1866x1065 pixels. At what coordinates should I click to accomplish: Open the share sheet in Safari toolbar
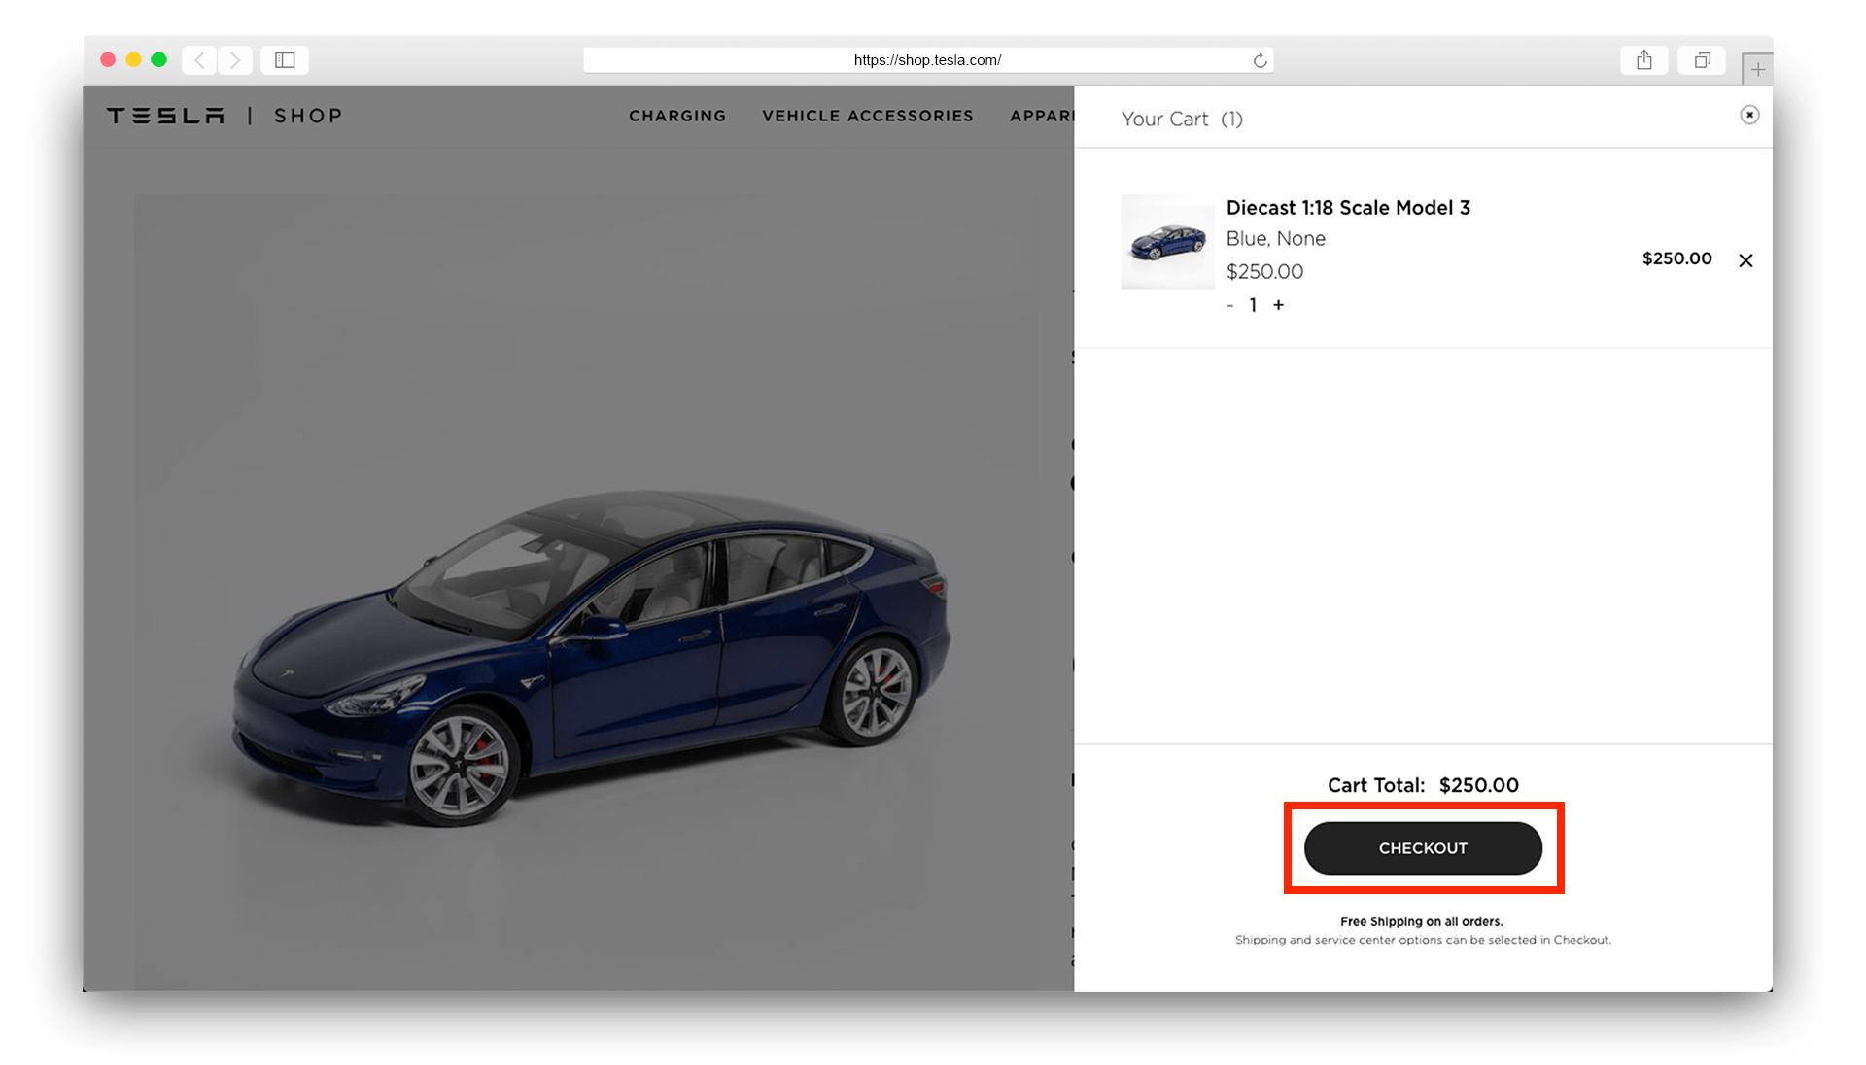pos(1644,59)
